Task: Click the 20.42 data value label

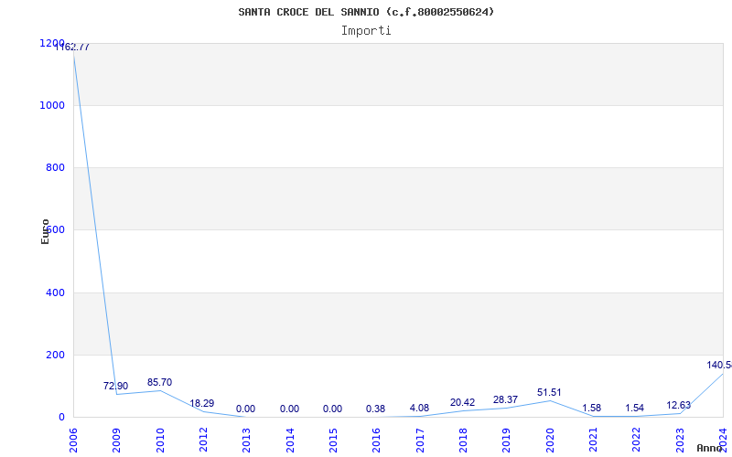Action: pos(463,402)
